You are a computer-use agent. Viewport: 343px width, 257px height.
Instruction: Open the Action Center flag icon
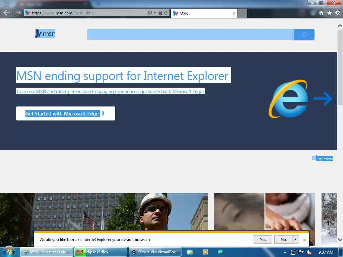(301, 252)
